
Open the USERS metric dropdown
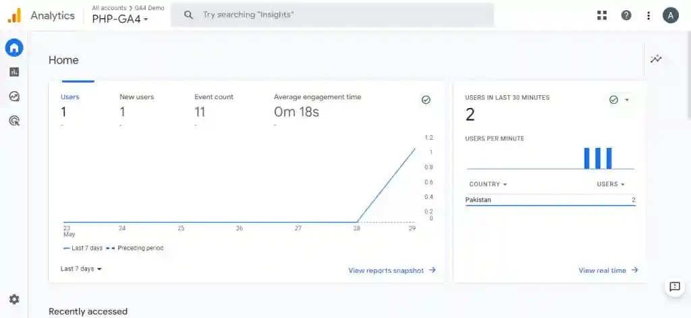611,184
